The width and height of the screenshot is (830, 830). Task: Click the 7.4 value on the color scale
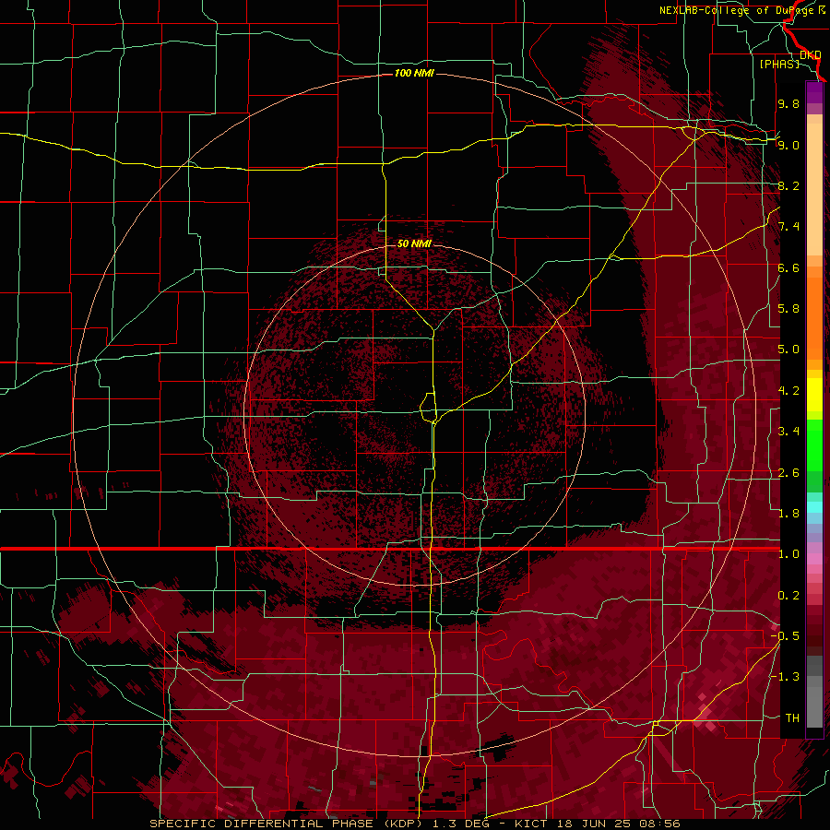(788, 227)
